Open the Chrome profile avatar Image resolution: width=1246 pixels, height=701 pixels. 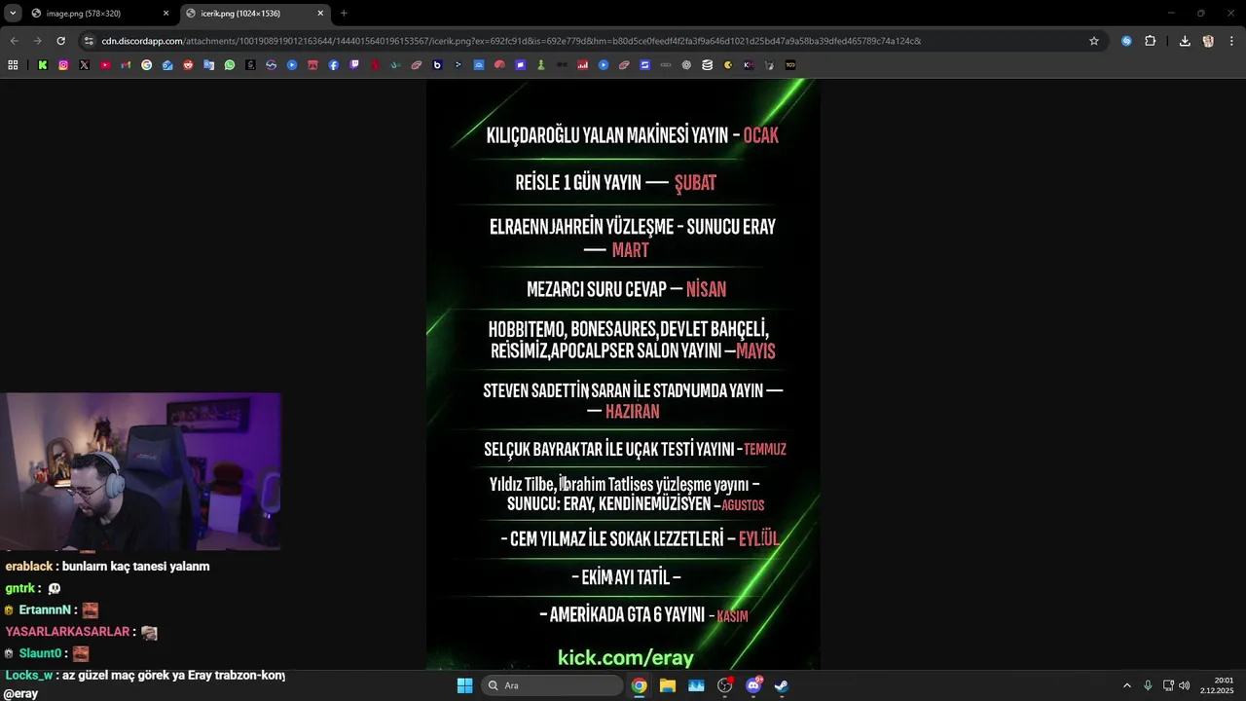point(1208,41)
